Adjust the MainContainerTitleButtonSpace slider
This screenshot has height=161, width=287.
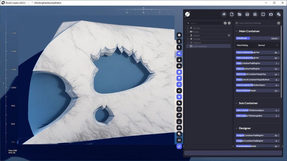click(x=258, y=85)
